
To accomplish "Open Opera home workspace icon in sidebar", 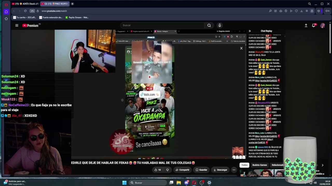I will click(6, 12).
